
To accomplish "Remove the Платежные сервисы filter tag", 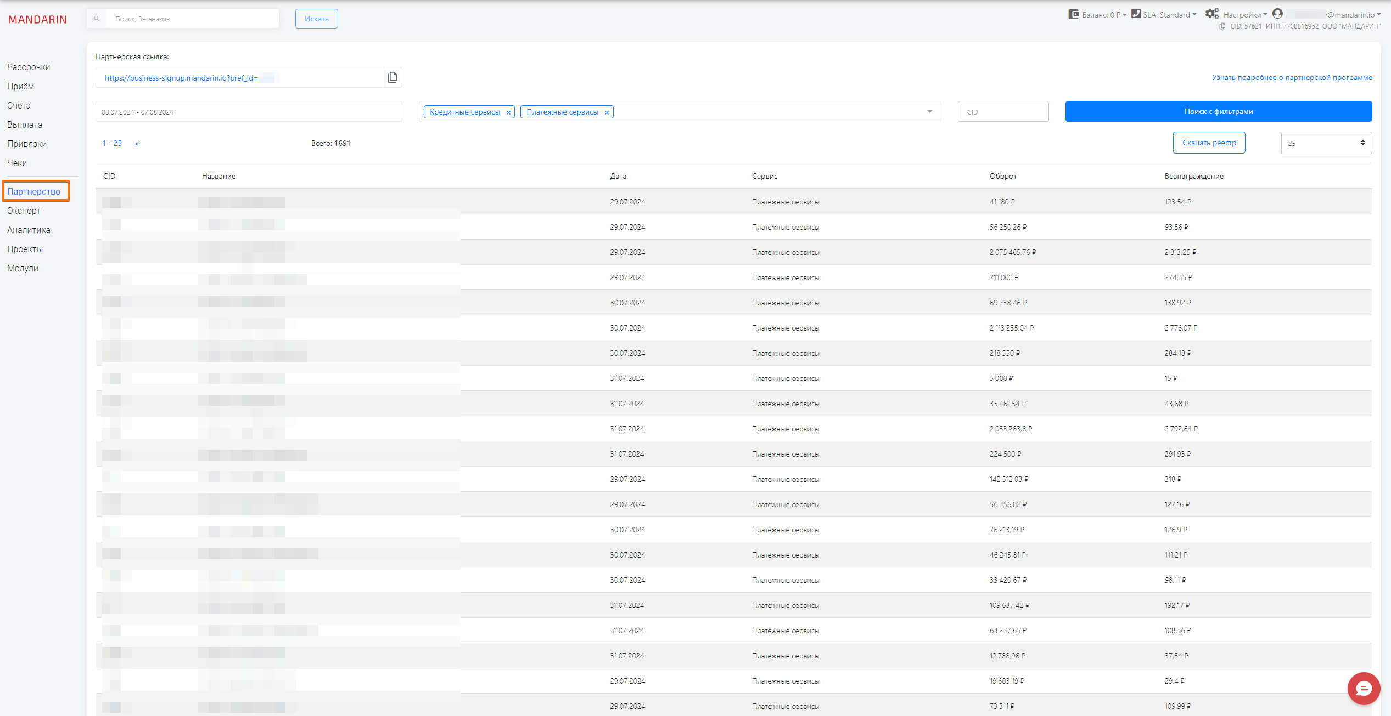I will (607, 112).
